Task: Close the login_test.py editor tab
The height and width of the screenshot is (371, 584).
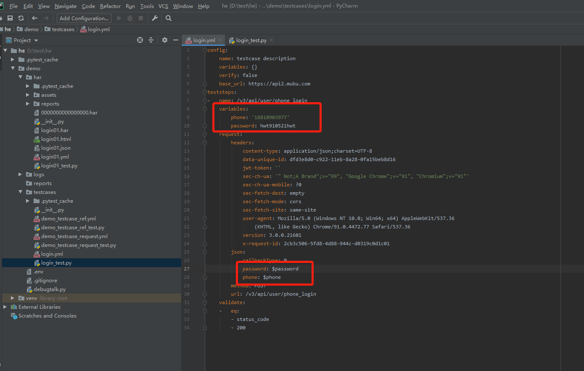Action: click(x=271, y=40)
